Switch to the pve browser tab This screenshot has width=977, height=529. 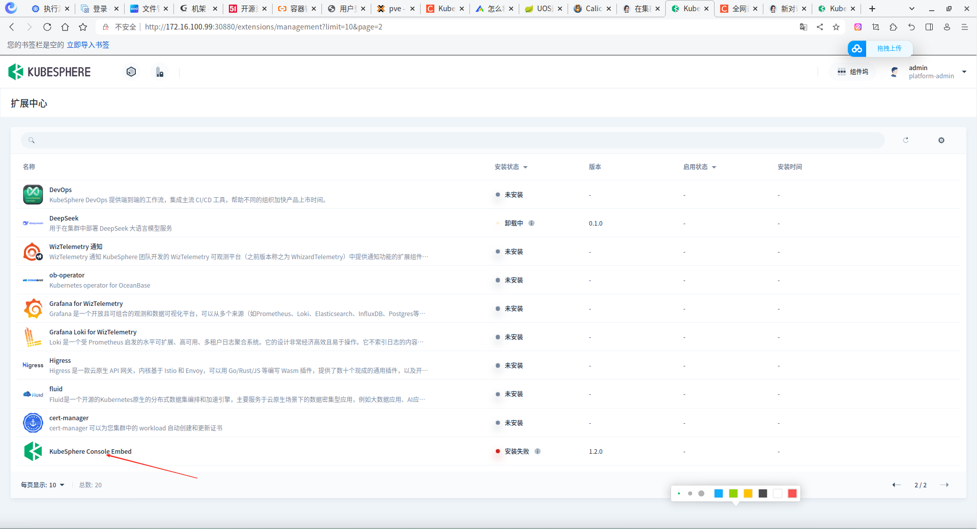[x=395, y=9]
